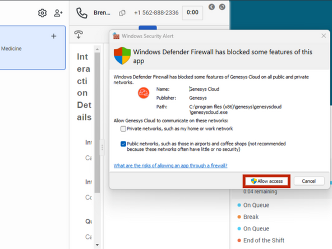Viewport: 332px width, 249px height.
Task: Click the call pickup arrow icon
Action: [x=79, y=35]
